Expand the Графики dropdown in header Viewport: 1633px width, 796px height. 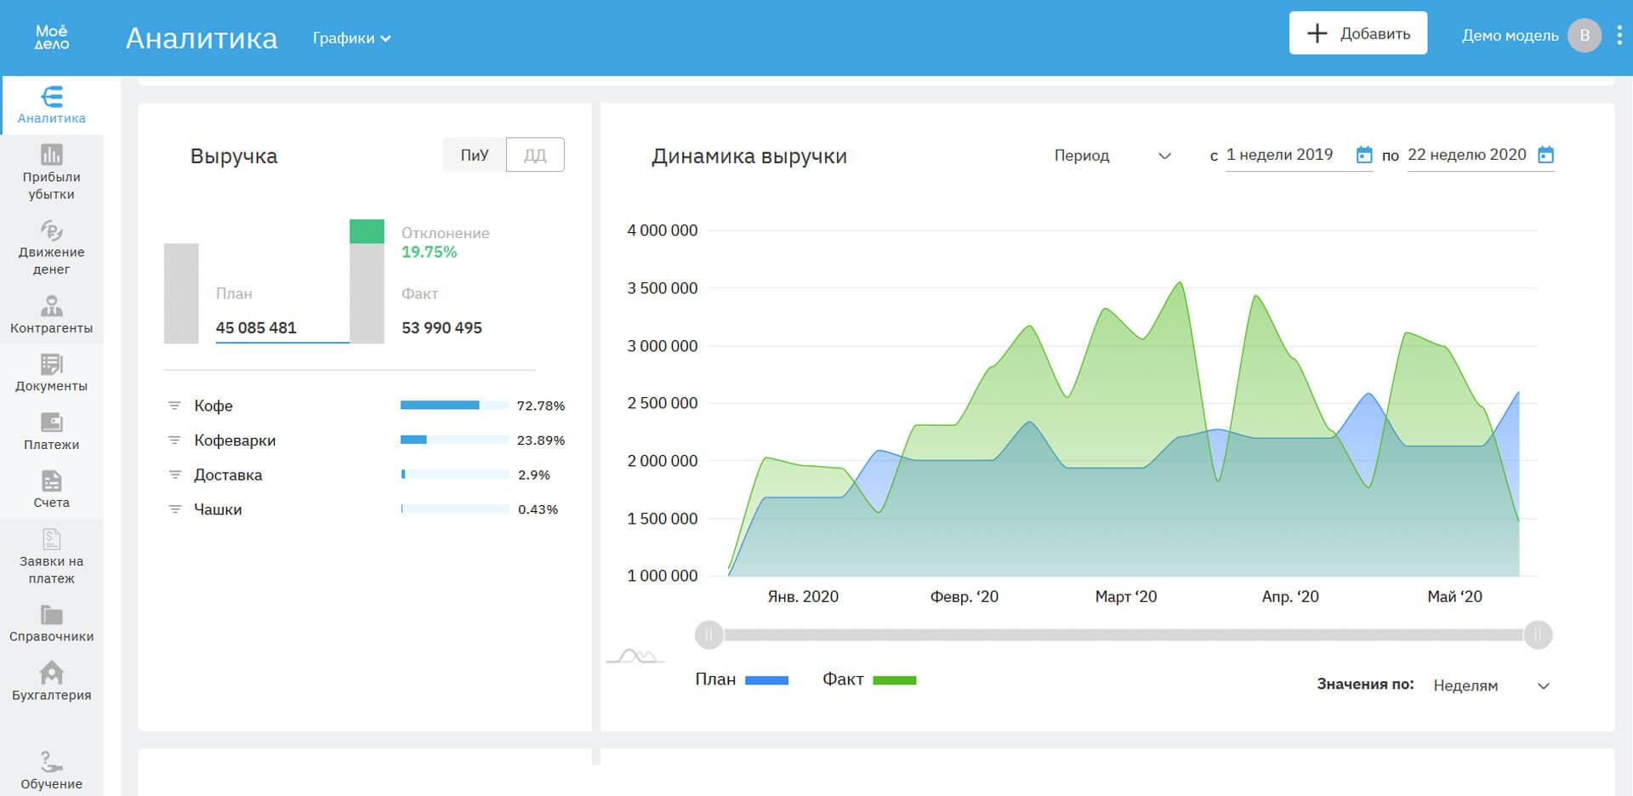pos(351,38)
